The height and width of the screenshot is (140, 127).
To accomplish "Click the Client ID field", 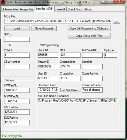I will point(48,55).
